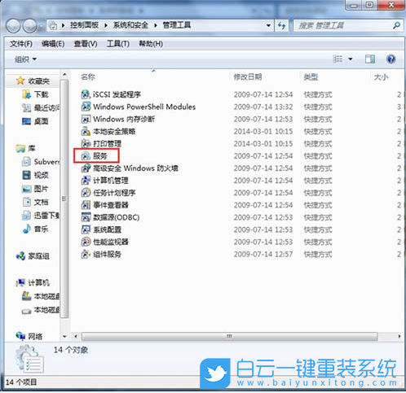The width and height of the screenshot is (406, 393).
Task: Click the change view icon
Action: (338, 59)
